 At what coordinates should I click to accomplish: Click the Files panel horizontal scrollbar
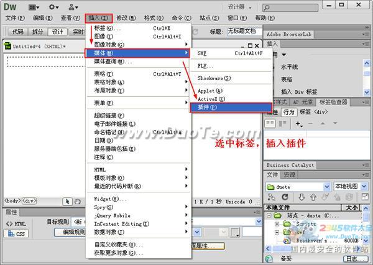pos(314,249)
